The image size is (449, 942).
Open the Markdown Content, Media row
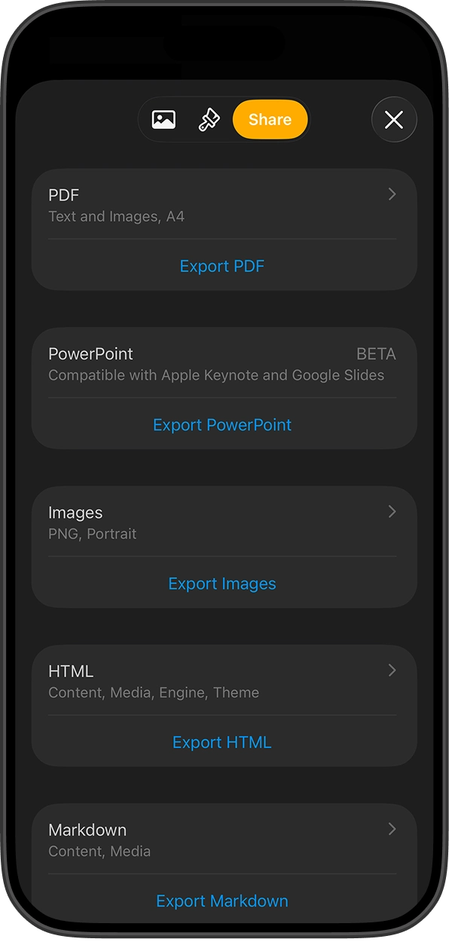(x=224, y=839)
